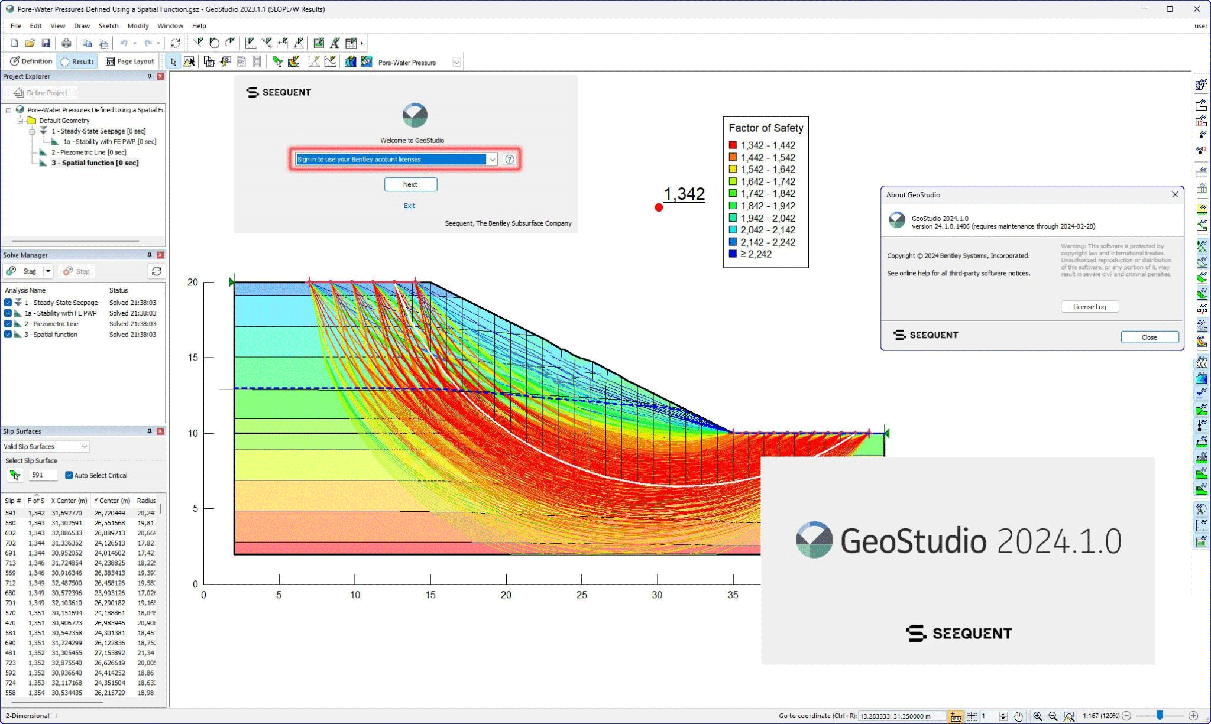Select the pan hand tool in status bar
Viewport: 1211px width, 724px height.
[1018, 716]
